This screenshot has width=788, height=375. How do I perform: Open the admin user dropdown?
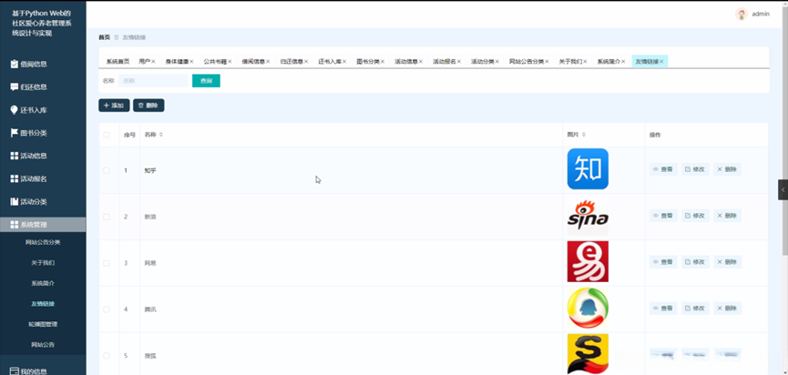pyautogui.click(x=761, y=14)
